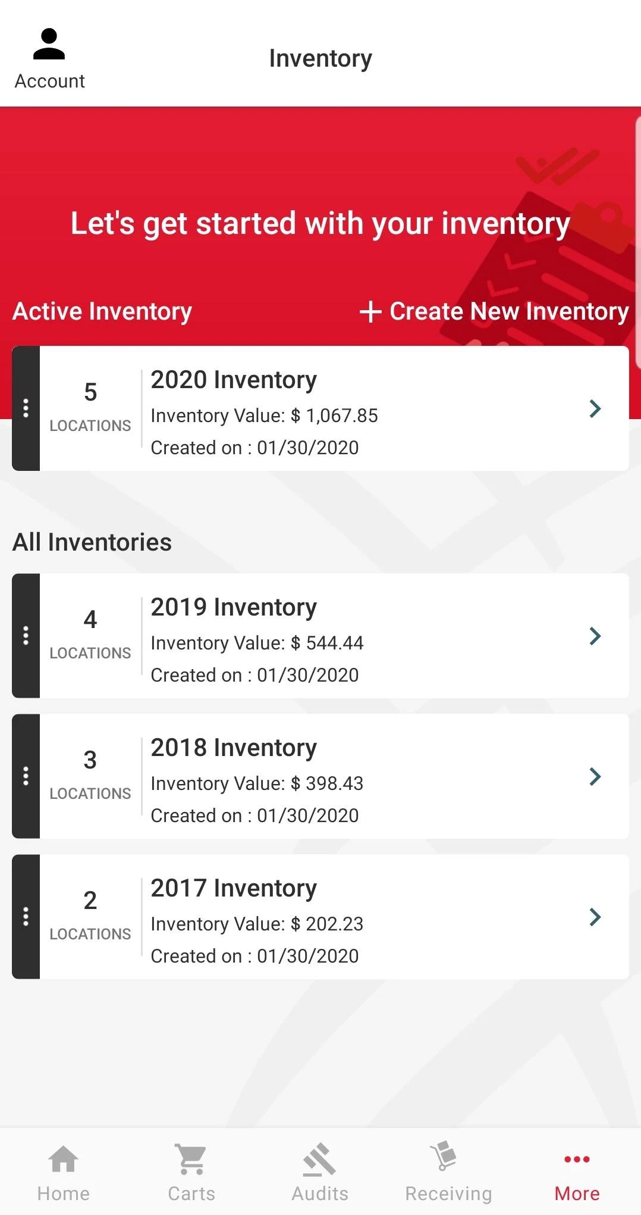Open Receiving hand truck icon
Screen dimensions: 641x1215
(445, 1156)
